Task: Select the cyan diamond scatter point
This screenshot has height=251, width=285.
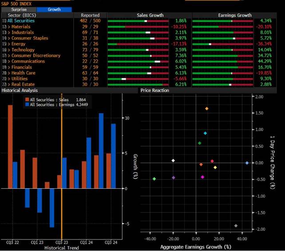Action: pyautogui.click(x=205, y=133)
